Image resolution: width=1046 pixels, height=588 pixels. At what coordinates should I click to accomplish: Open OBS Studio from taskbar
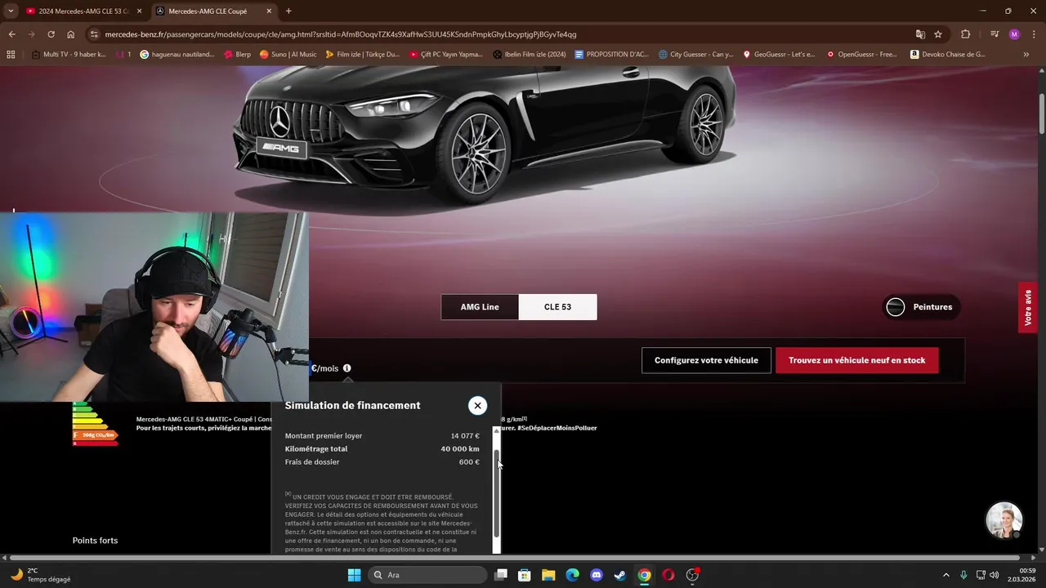click(692, 575)
